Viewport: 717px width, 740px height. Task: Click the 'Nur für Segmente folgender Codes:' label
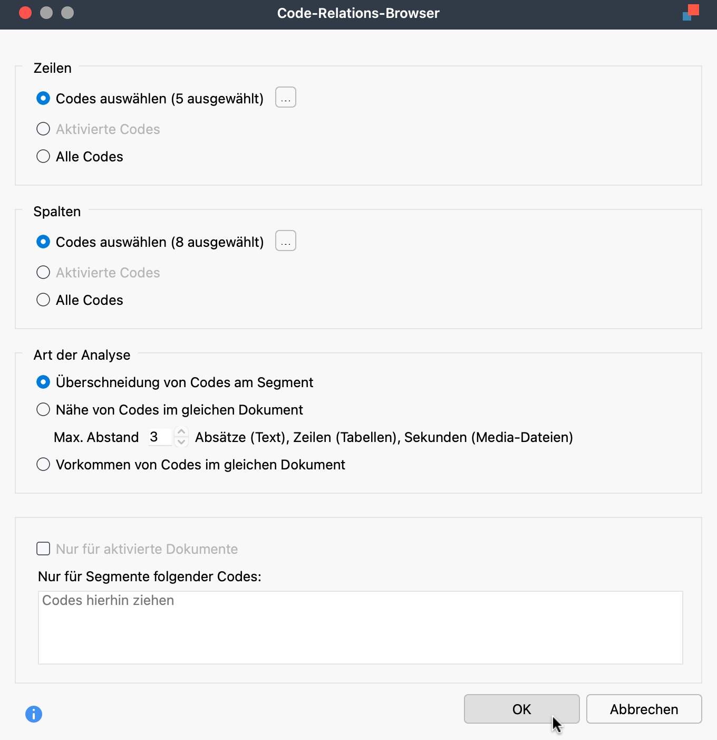coord(150,576)
